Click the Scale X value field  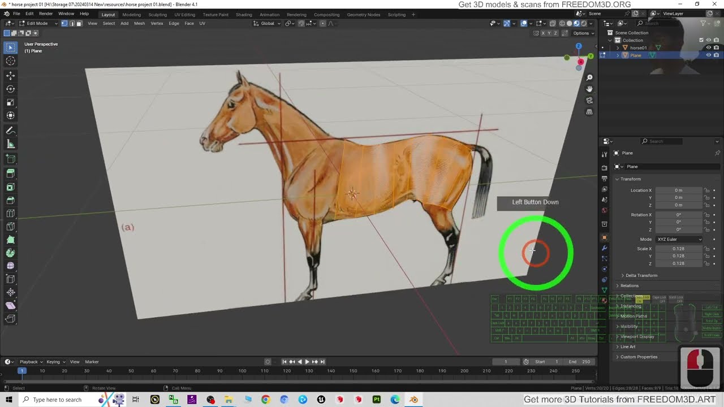678,249
